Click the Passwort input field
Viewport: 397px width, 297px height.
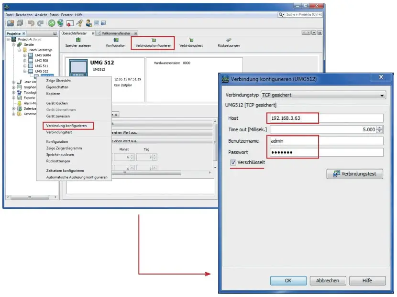tap(327, 152)
